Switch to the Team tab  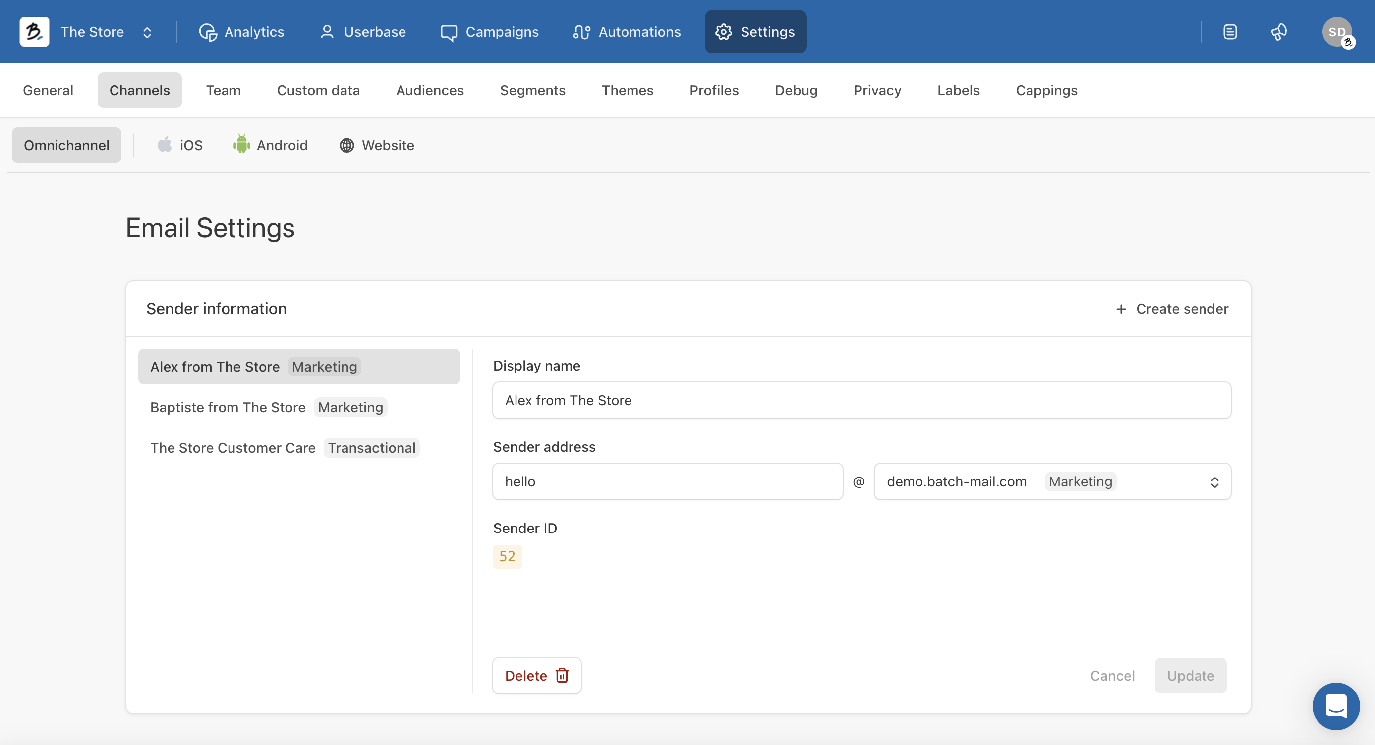point(224,90)
